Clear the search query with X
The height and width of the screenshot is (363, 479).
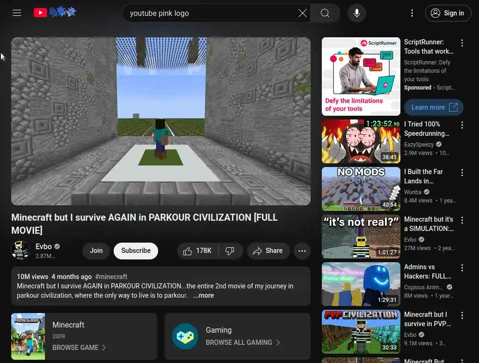[x=303, y=13]
